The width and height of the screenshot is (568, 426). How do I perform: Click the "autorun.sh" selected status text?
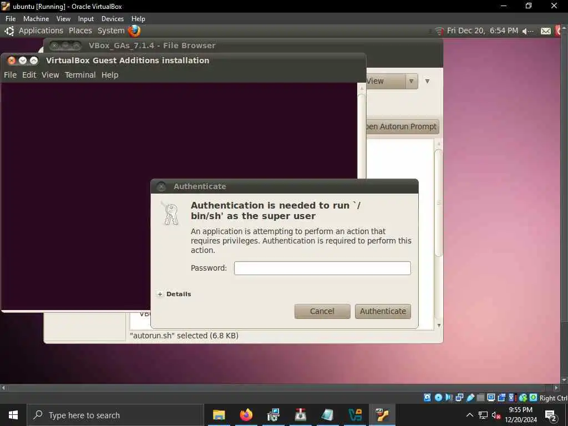184,336
